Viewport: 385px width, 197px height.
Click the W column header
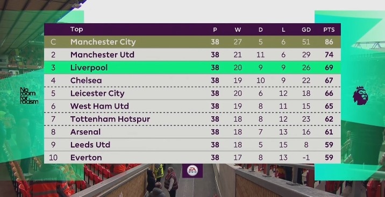(238, 30)
